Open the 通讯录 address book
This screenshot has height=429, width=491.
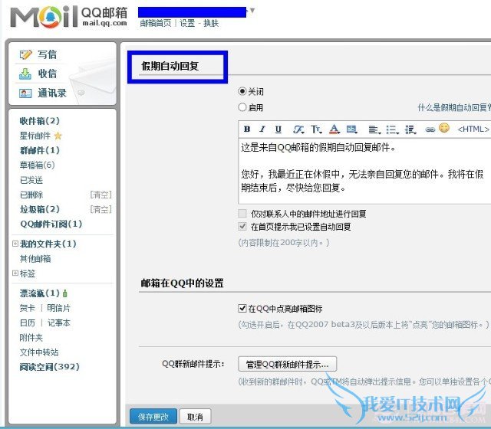pos(52,93)
